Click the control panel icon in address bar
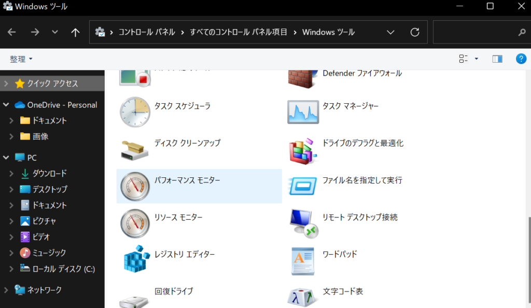This screenshot has width=531, height=308. coord(100,32)
